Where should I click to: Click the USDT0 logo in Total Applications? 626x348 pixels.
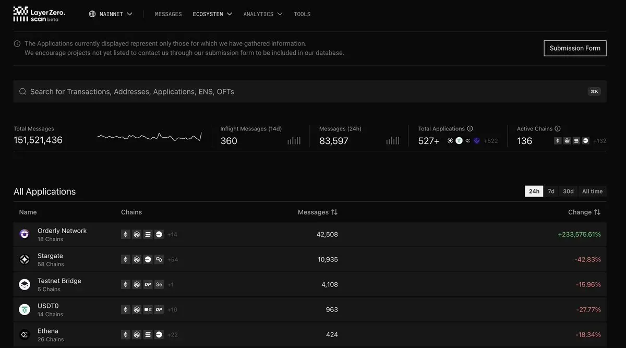pyautogui.click(x=459, y=141)
